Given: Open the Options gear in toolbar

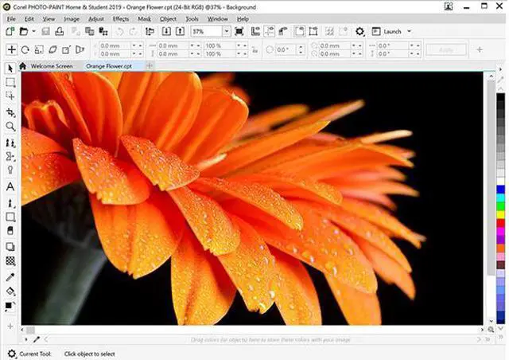Looking at the screenshot, I should tap(359, 32).
